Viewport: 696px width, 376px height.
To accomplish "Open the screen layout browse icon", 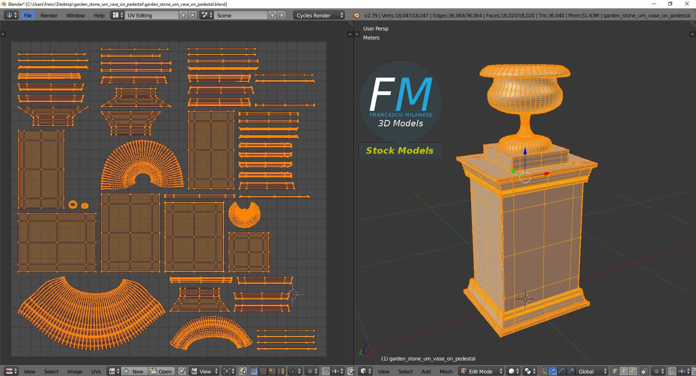I will [x=117, y=15].
